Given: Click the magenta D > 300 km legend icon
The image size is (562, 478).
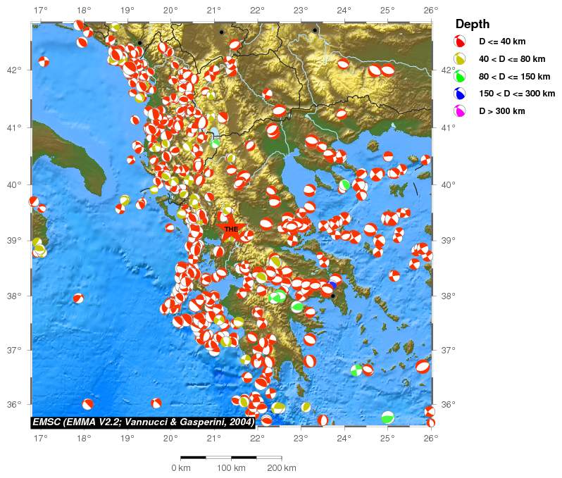Looking at the screenshot, I should (x=460, y=111).
